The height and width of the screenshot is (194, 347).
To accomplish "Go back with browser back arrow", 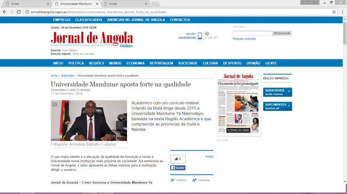I will [x=5, y=12].
